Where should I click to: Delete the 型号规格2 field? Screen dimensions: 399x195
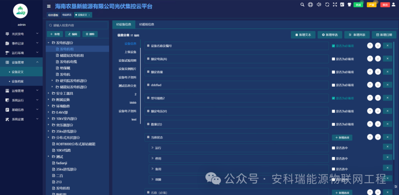pyautogui.click(x=388, y=98)
